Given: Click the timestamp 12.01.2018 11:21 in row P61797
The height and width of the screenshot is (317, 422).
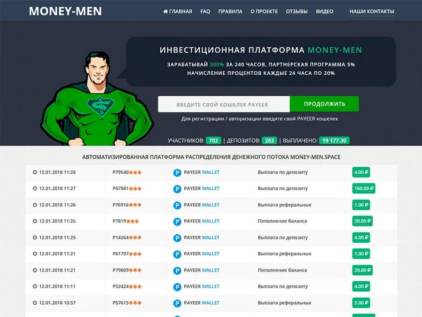Looking at the screenshot, I should 57,254.
